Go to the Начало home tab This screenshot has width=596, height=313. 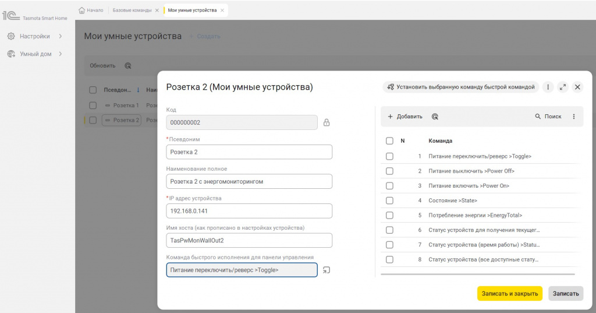(x=91, y=10)
